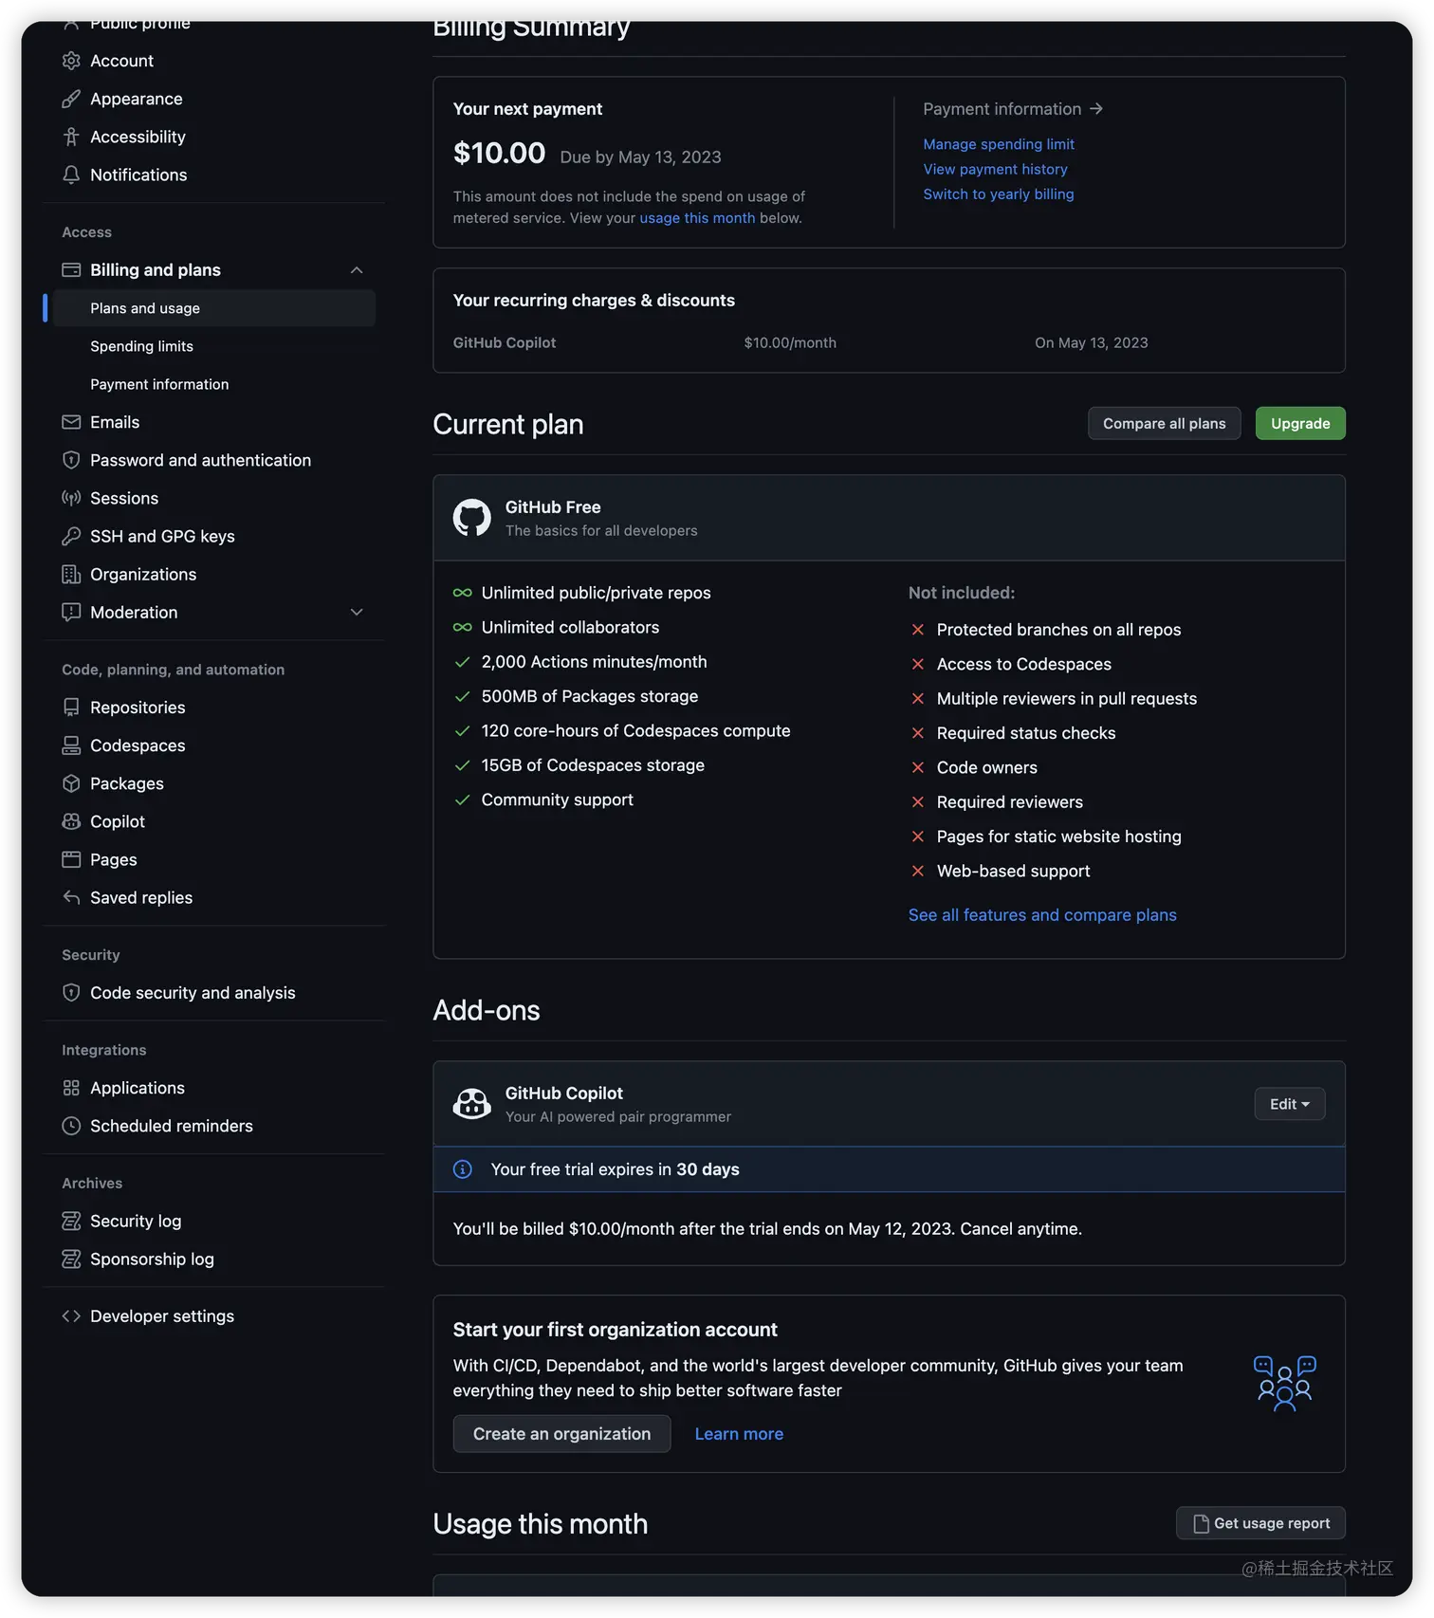Collapse the Billing and plans section chevron

[357, 270]
